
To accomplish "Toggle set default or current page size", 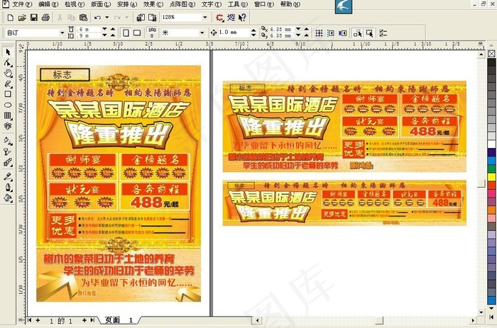I will (x=152, y=33).
